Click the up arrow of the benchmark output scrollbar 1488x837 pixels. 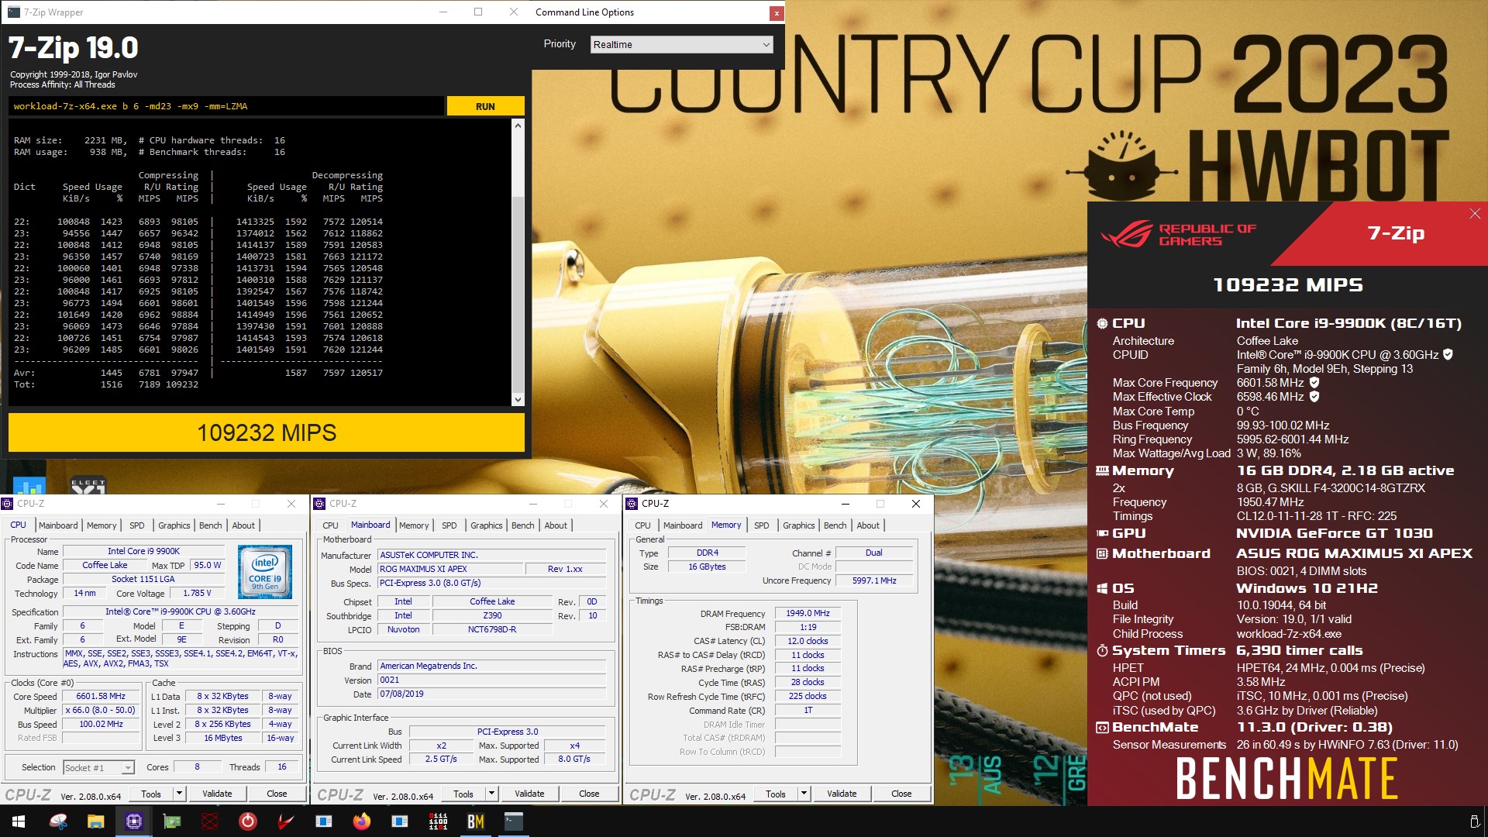(x=518, y=125)
